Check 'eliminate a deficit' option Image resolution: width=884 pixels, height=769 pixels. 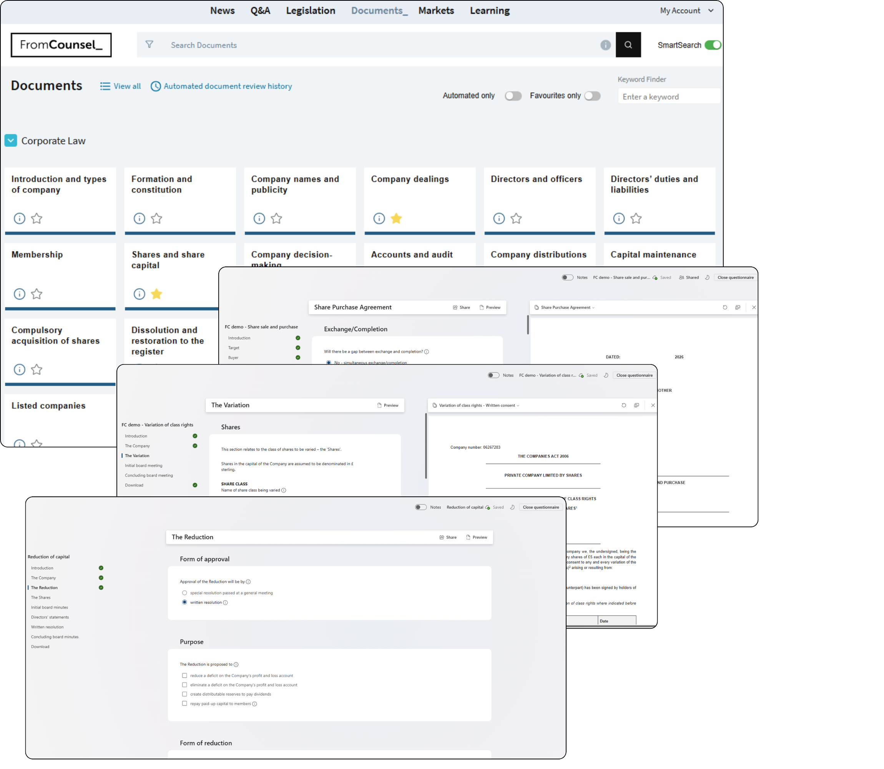tap(184, 685)
